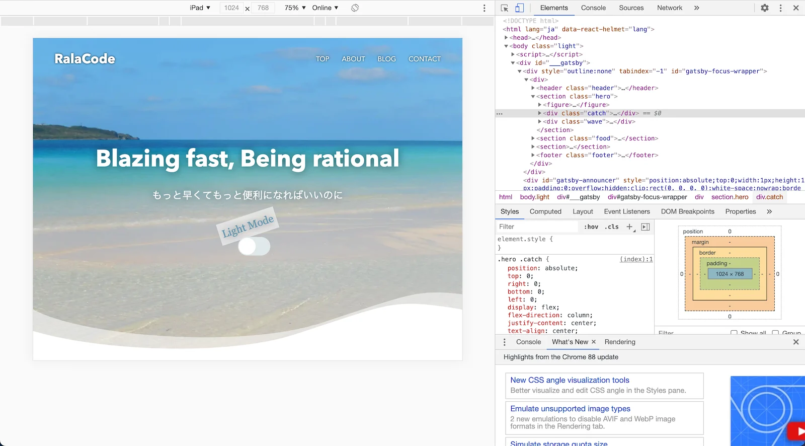Close the What's New drawer tab
805x446 pixels.
[x=594, y=342]
